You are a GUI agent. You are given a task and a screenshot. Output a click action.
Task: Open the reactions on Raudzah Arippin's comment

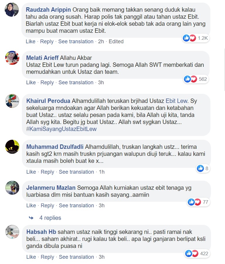pos(196,38)
